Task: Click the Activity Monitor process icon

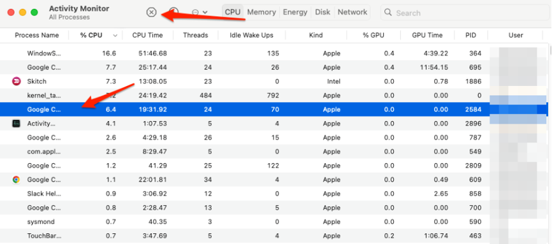Action: 16,124
